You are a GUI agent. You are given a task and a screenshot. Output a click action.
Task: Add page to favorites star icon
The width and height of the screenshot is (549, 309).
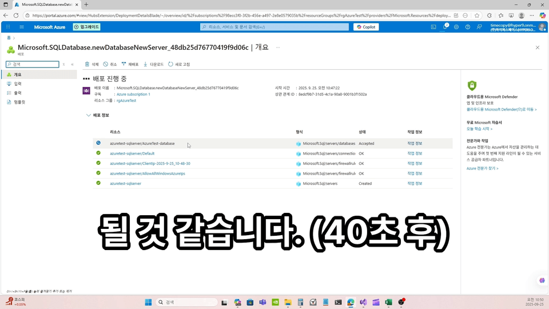coord(477,15)
